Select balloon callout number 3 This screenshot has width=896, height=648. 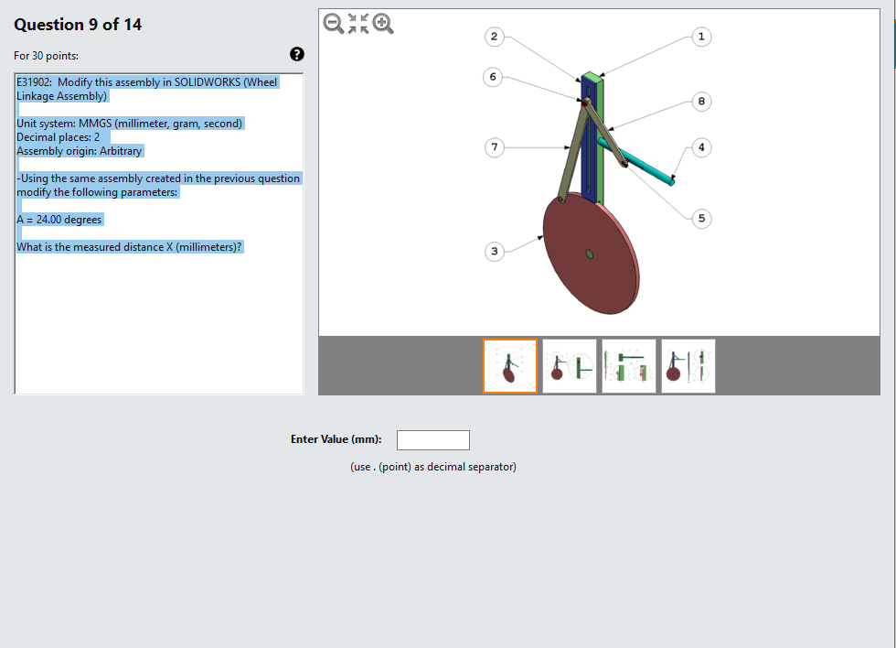click(x=493, y=250)
